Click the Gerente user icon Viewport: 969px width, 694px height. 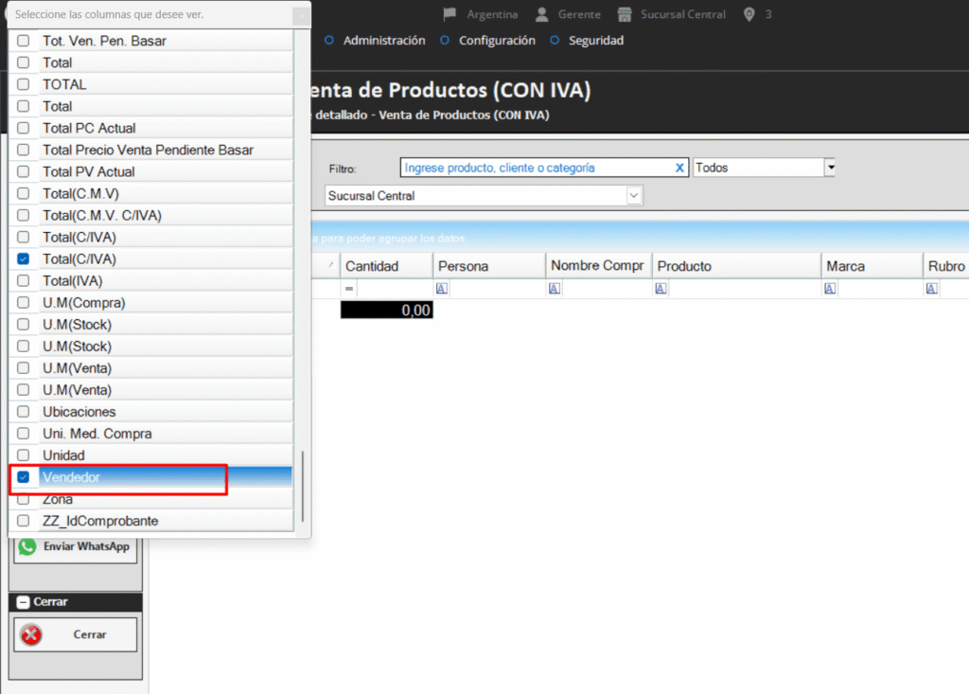(x=541, y=14)
